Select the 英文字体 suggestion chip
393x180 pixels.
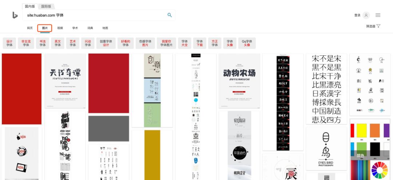point(57,43)
